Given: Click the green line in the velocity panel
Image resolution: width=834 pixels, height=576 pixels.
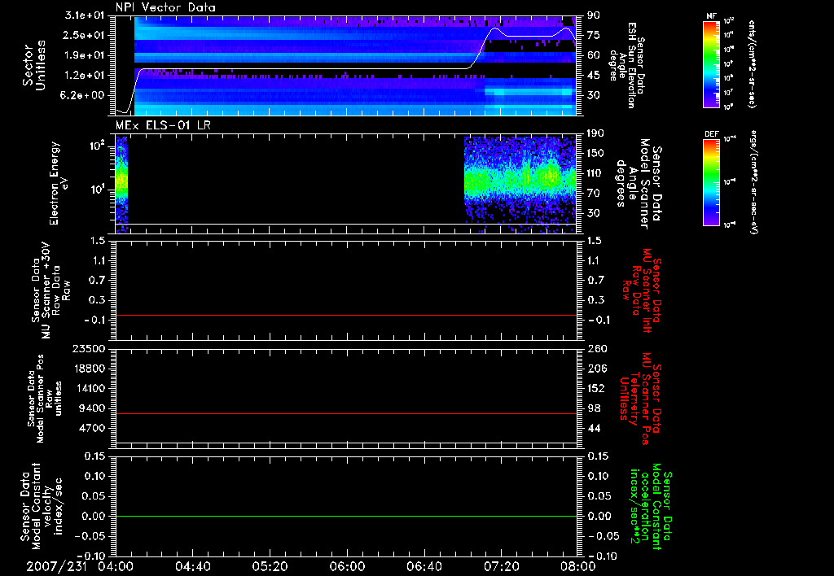Looking at the screenshot, I should point(346,516).
